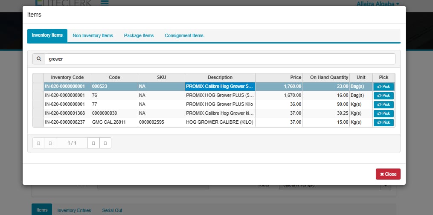Image resolution: width=433 pixels, height=215 pixels.
Task: Click the 1 / 1 page indicator
Action: point(72,143)
